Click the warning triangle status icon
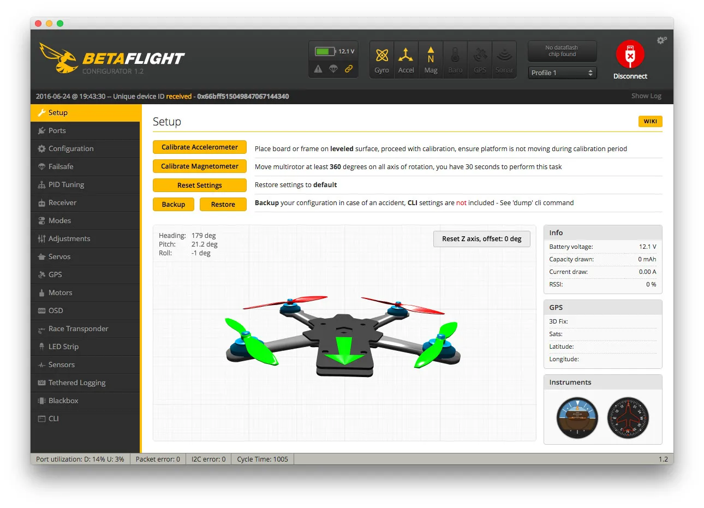The height and width of the screenshot is (508, 704). [318, 69]
